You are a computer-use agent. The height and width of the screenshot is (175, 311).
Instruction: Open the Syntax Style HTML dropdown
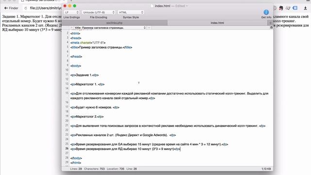pos(131,12)
